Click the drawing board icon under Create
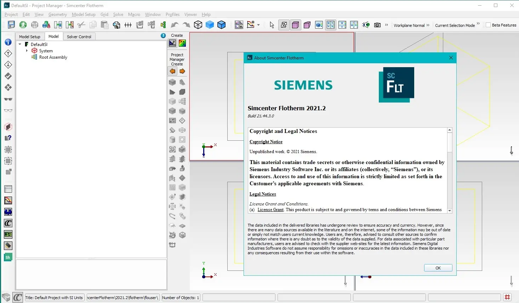 (172, 43)
